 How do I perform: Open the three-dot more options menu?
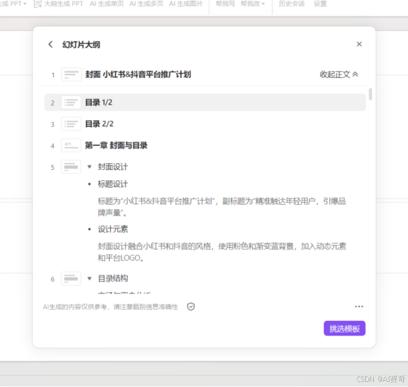click(x=359, y=307)
